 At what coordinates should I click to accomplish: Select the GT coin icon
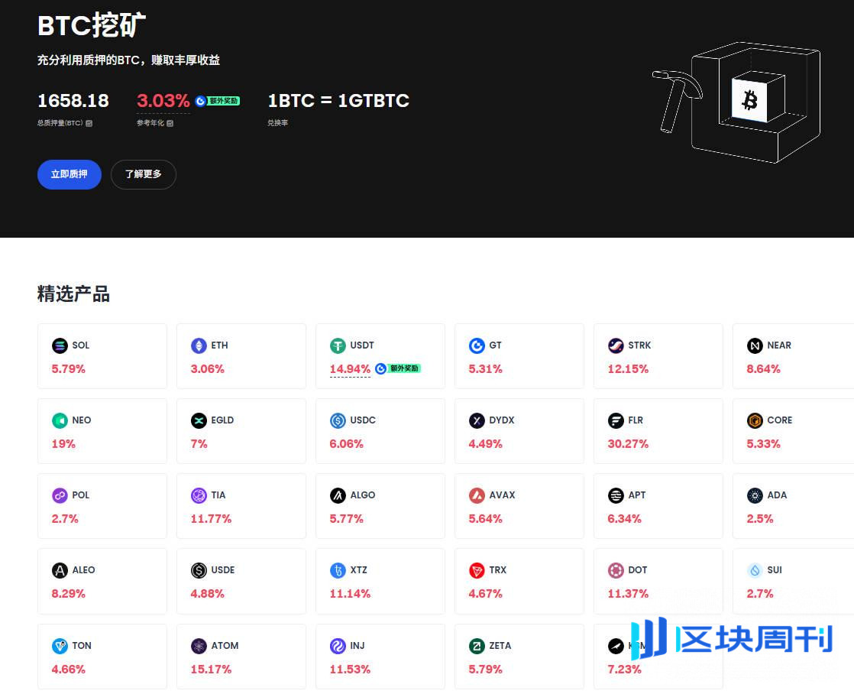pos(477,345)
